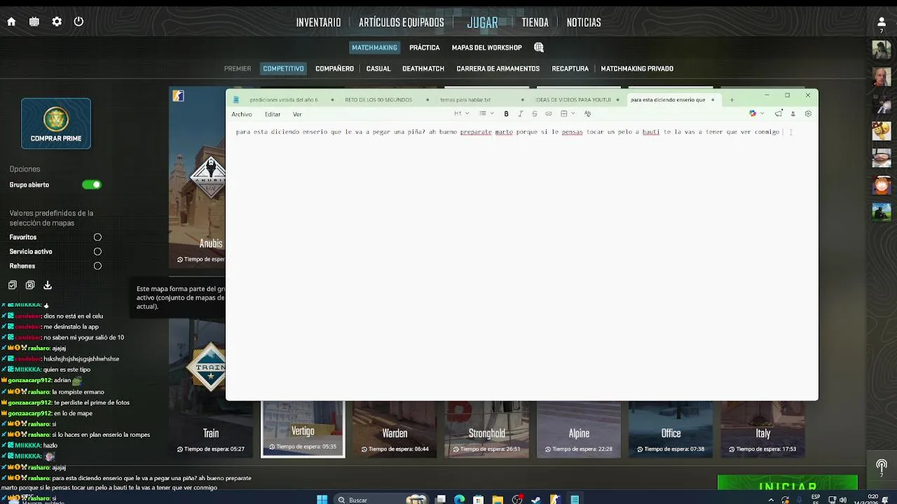Switch to the PRÁCTICA tab
Image resolution: width=897 pixels, height=504 pixels.
click(x=425, y=48)
